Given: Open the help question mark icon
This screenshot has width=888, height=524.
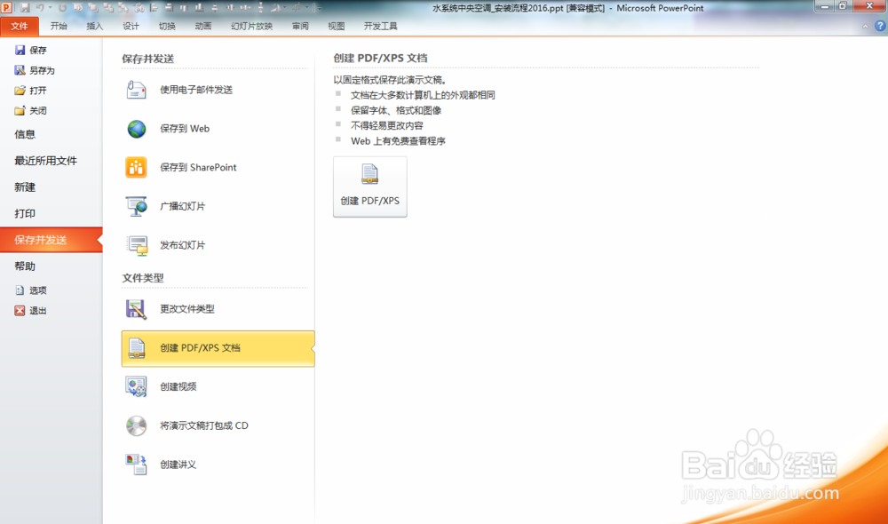Looking at the screenshot, I should coord(880,26).
